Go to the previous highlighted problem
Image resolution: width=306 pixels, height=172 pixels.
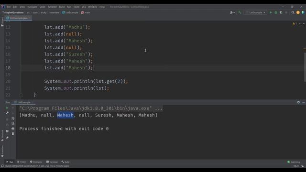(x=300, y=23)
